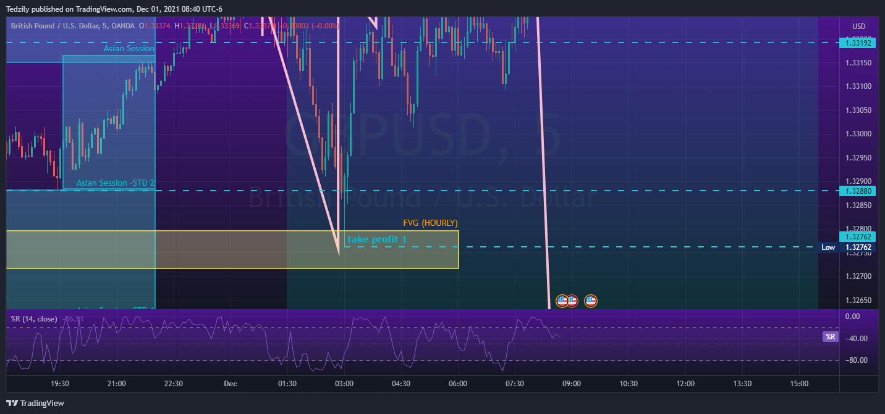Click the 1.33100 price axis value

(858, 86)
